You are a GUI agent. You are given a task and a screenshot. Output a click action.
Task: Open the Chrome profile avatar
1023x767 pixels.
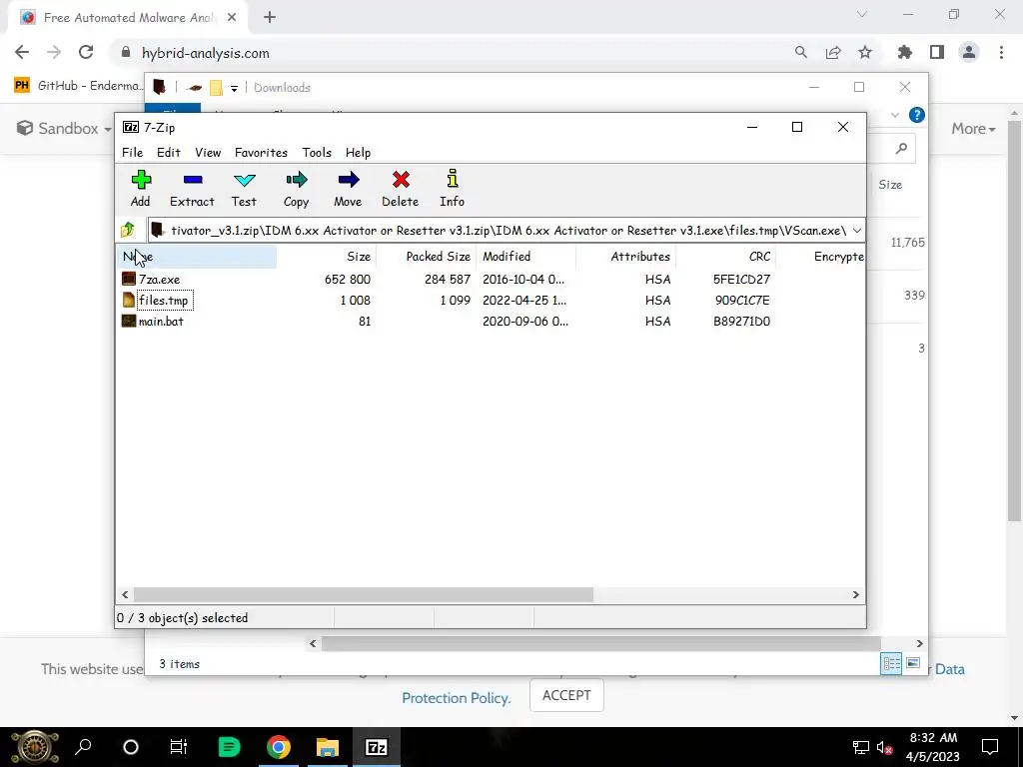click(969, 52)
